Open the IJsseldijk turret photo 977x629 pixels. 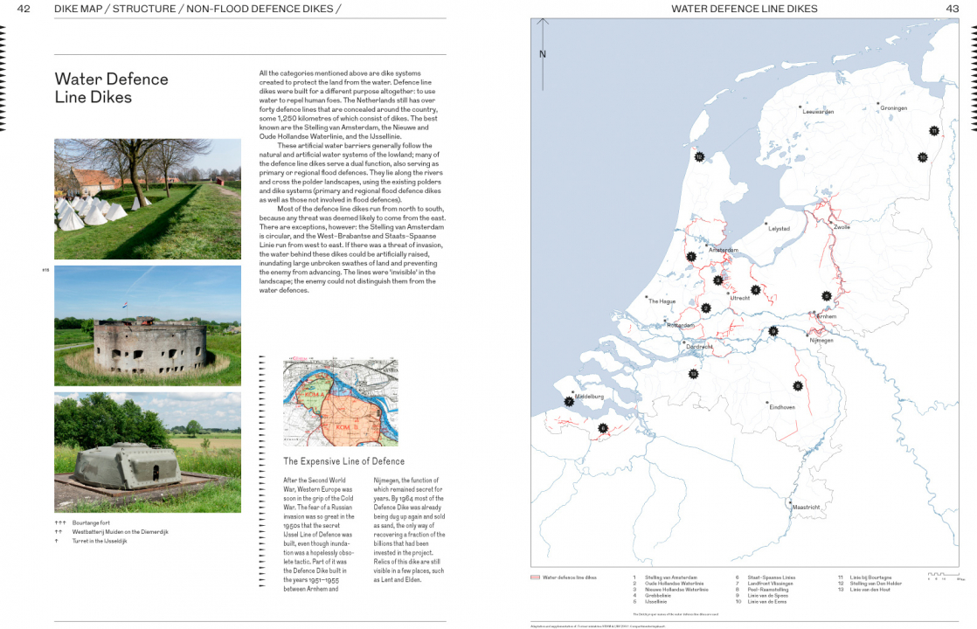coord(148,452)
